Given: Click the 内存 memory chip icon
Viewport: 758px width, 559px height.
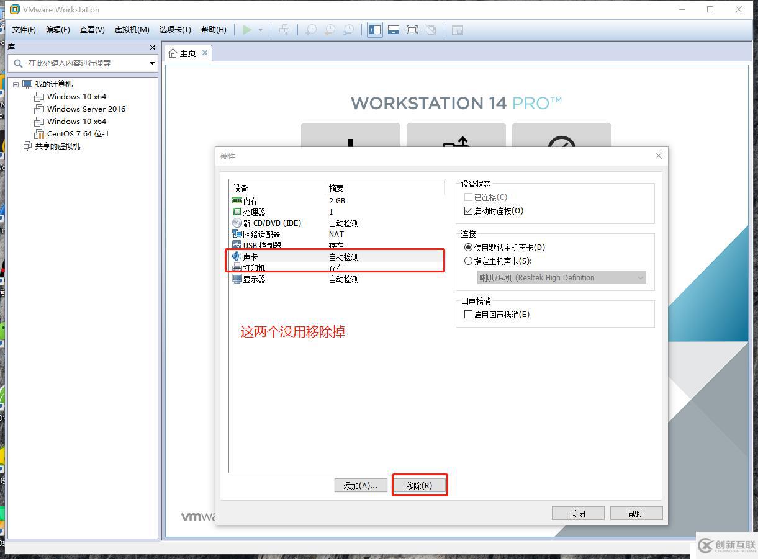Looking at the screenshot, I should pyautogui.click(x=237, y=201).
